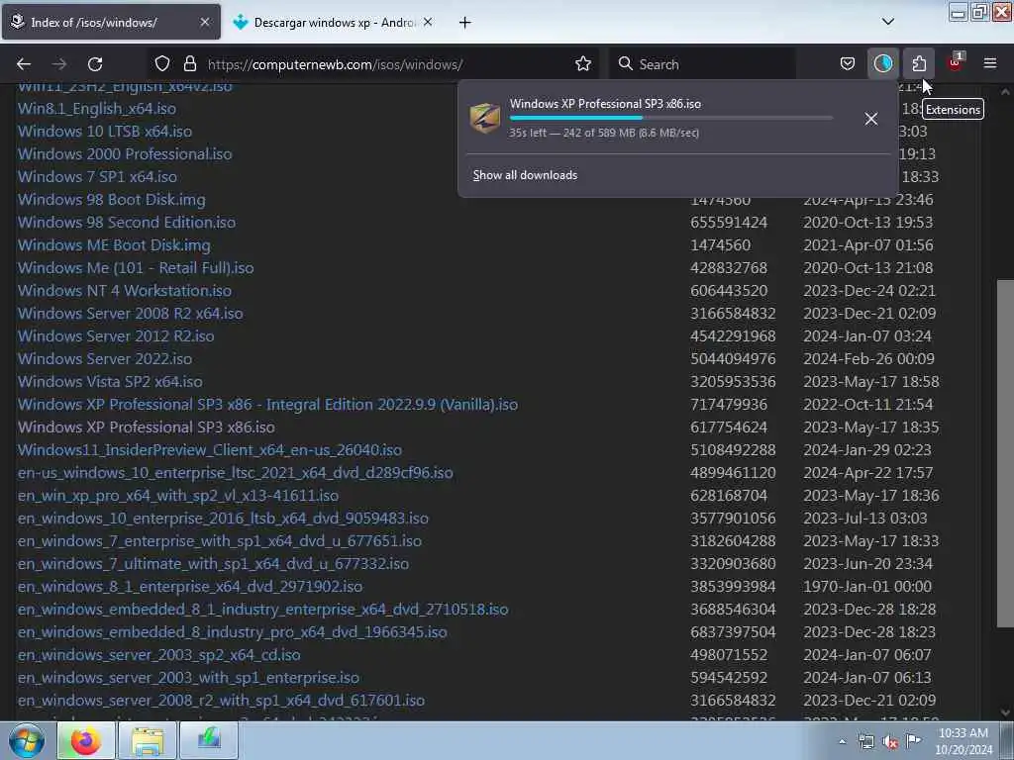Open the taskbar clock and date

[x=963, y=741]
